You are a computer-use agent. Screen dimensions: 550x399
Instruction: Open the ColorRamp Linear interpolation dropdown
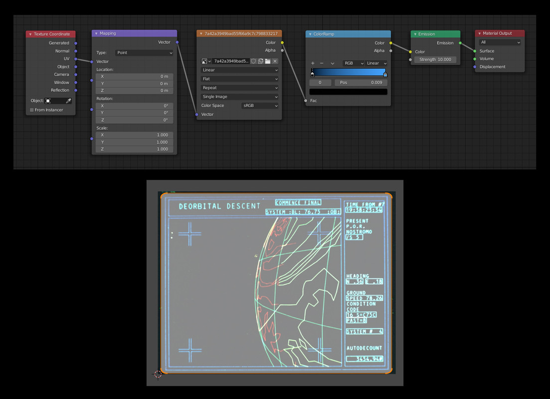point(376,63)
